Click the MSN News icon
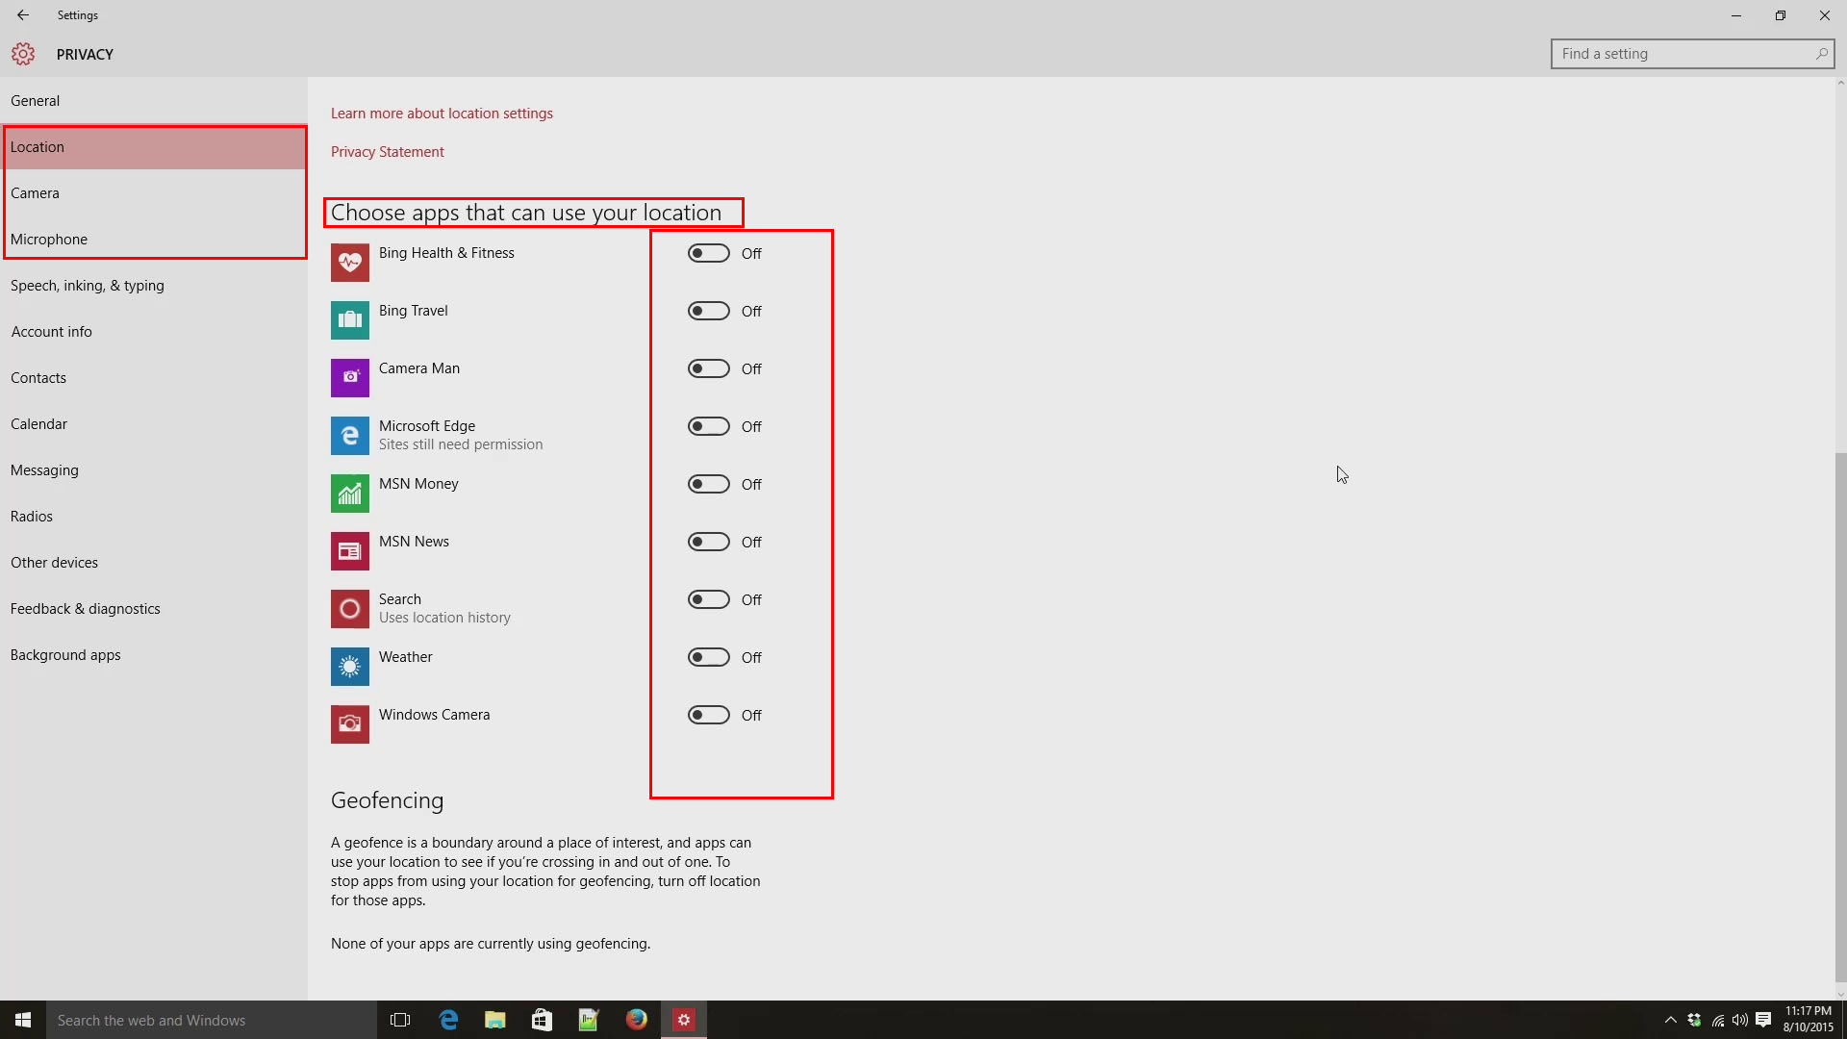Screen dimensions: 1847x1039 (x=350, y=551)
